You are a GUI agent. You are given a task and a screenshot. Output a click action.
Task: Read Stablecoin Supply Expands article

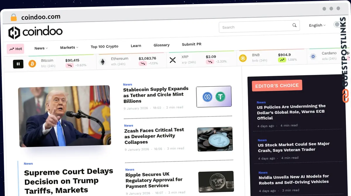tap(156, 95)
